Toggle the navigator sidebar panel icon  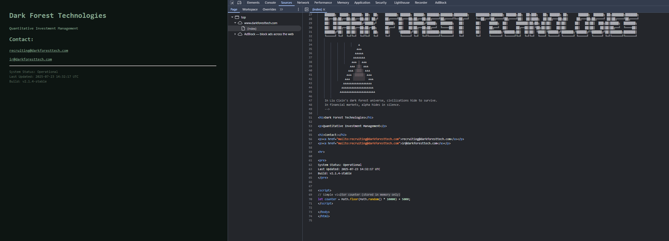coord(307,9)
